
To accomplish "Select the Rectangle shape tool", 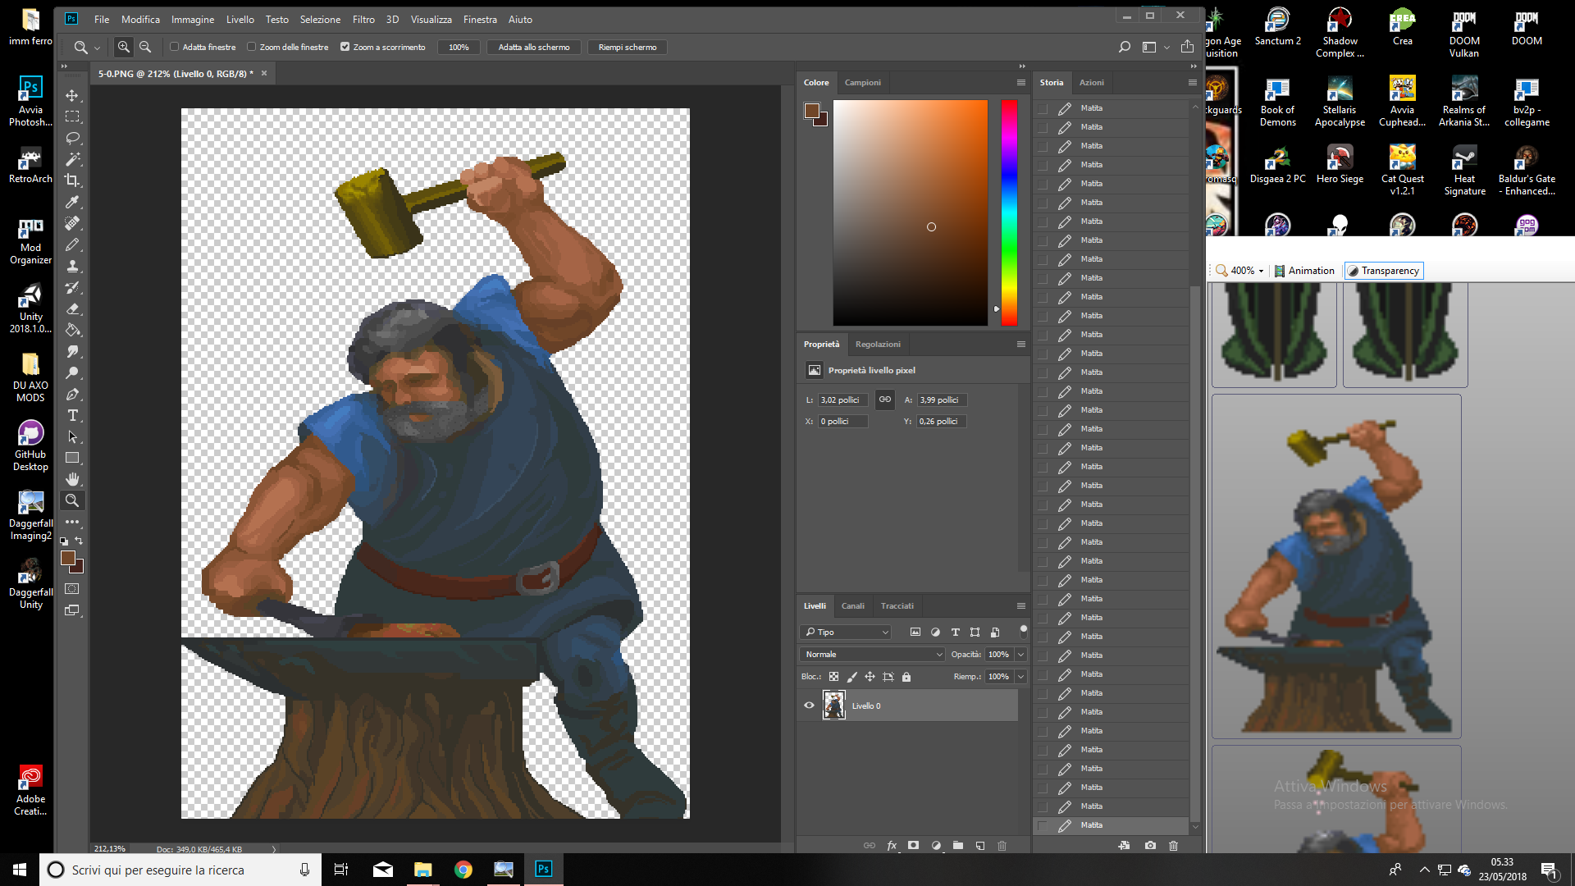I will pyautogui.click(x=72, y=458).
